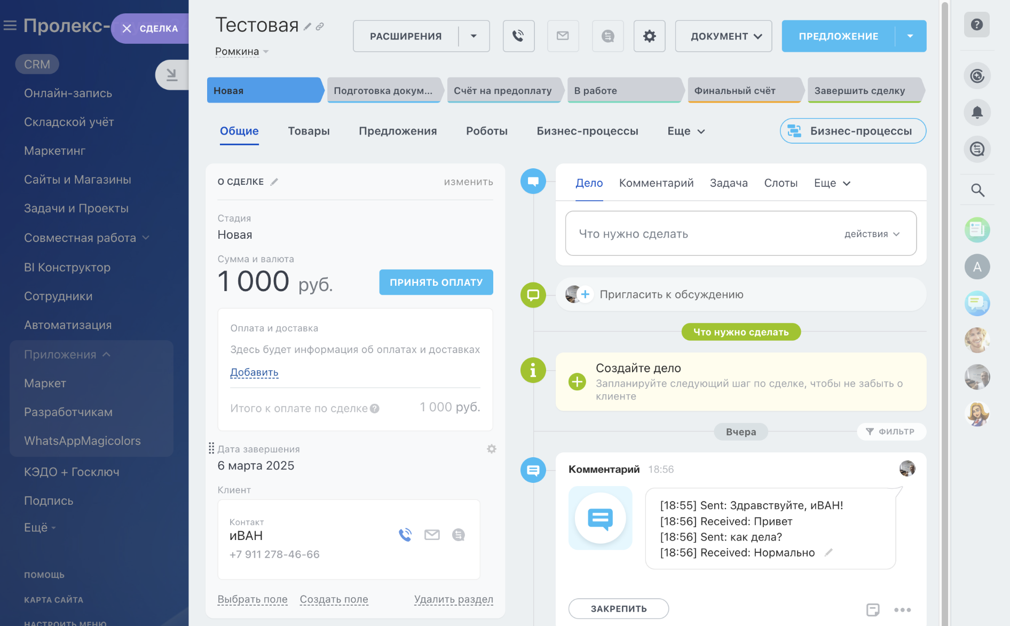Click the Добавить payment link
The height and width of the screenshot is (626, 1010).
tap(254, 372)
